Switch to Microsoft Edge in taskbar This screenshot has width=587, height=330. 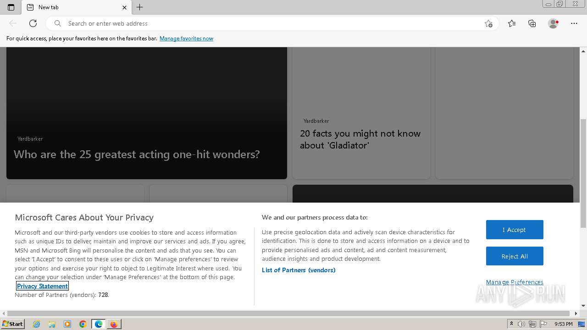[99, 324]
